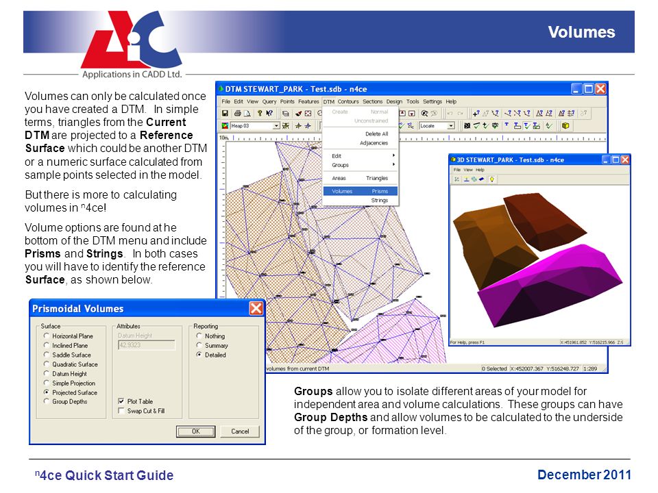Screen dimensions: 658x493
Task: Click the lightbulb icon in 3D window
Action: click(492, 179)
